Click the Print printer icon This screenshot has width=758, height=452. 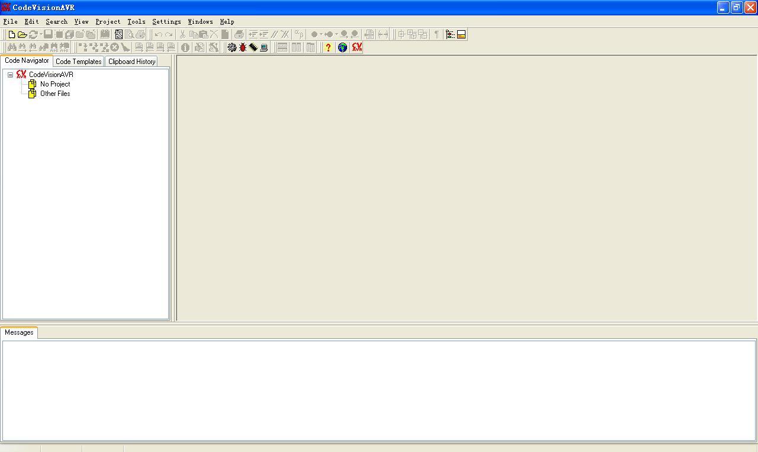click(x=140, y=34)
